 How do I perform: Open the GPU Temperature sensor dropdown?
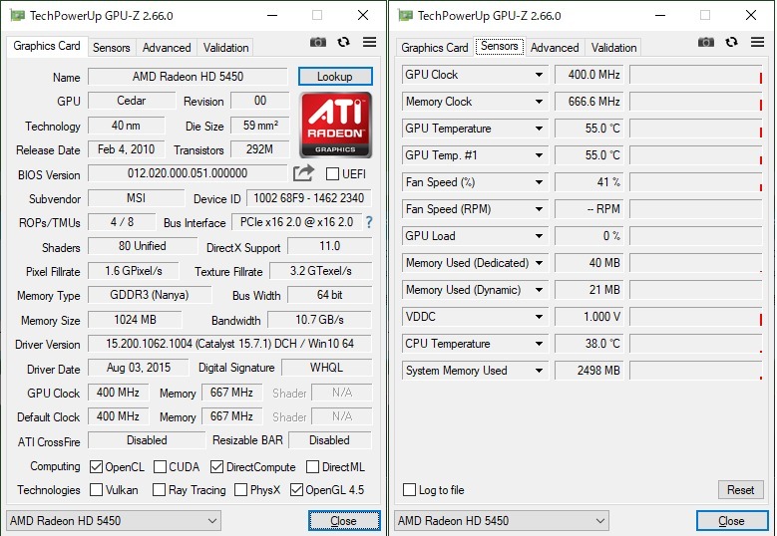[x=539, y=129]
